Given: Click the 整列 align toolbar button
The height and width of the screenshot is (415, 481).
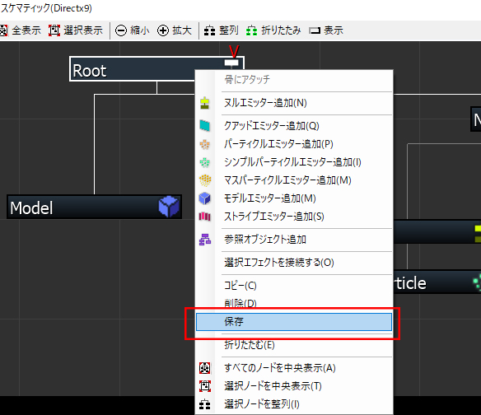Looking at the screenshot, I should click(x=221, y=30).
